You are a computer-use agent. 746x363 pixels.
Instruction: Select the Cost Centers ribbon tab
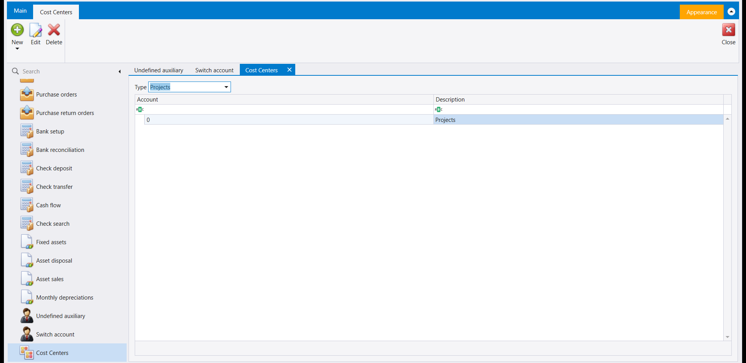tap(56, 12)
